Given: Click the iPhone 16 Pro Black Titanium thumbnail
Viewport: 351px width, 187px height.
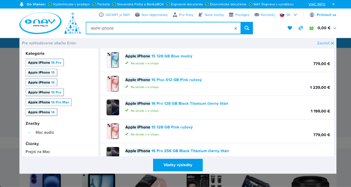Looking at the screenshot, I should [113, 107].
